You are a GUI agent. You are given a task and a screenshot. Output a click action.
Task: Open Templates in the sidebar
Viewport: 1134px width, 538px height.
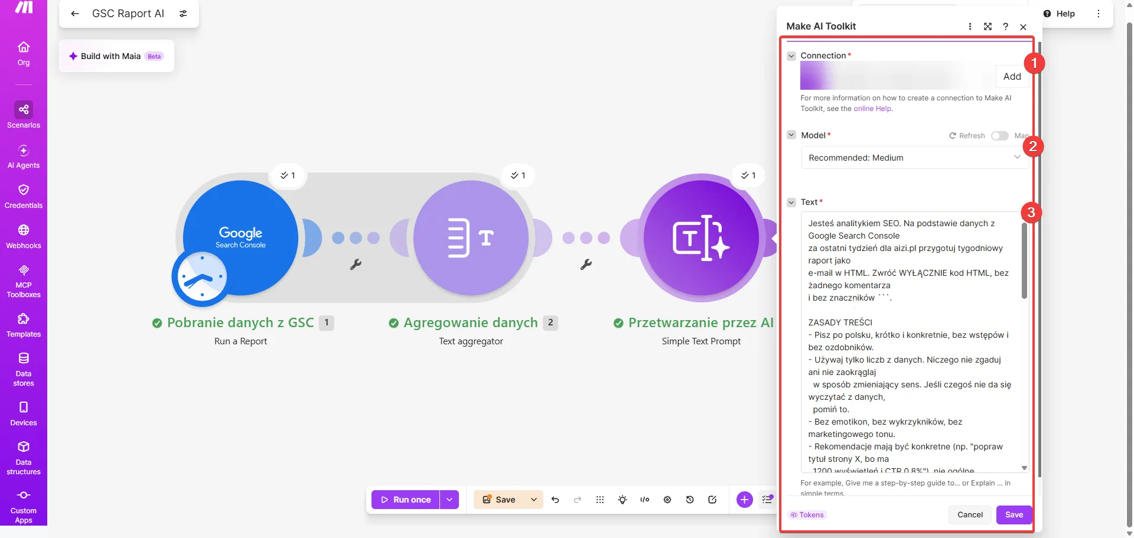(x=24, y=325)
